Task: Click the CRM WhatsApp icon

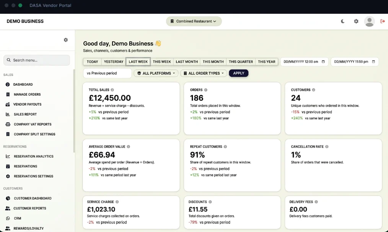Action: coord(8,218)
